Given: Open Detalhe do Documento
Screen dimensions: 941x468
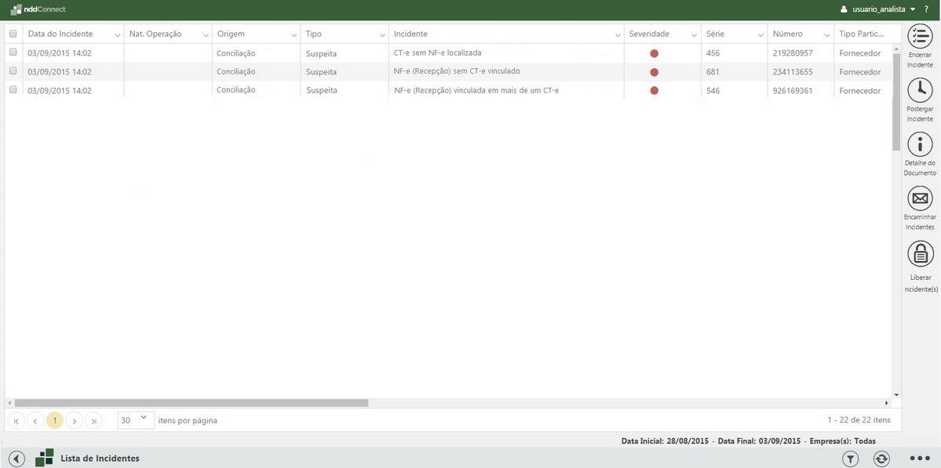Looking at the screenshot, I should [919, 145].
